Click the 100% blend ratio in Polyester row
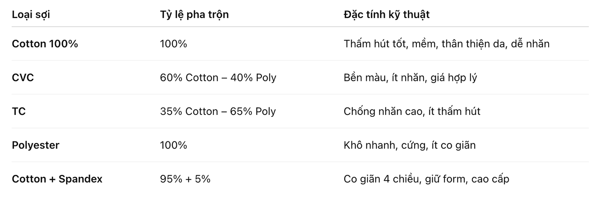The image size is (602, 205). [174, 145]
